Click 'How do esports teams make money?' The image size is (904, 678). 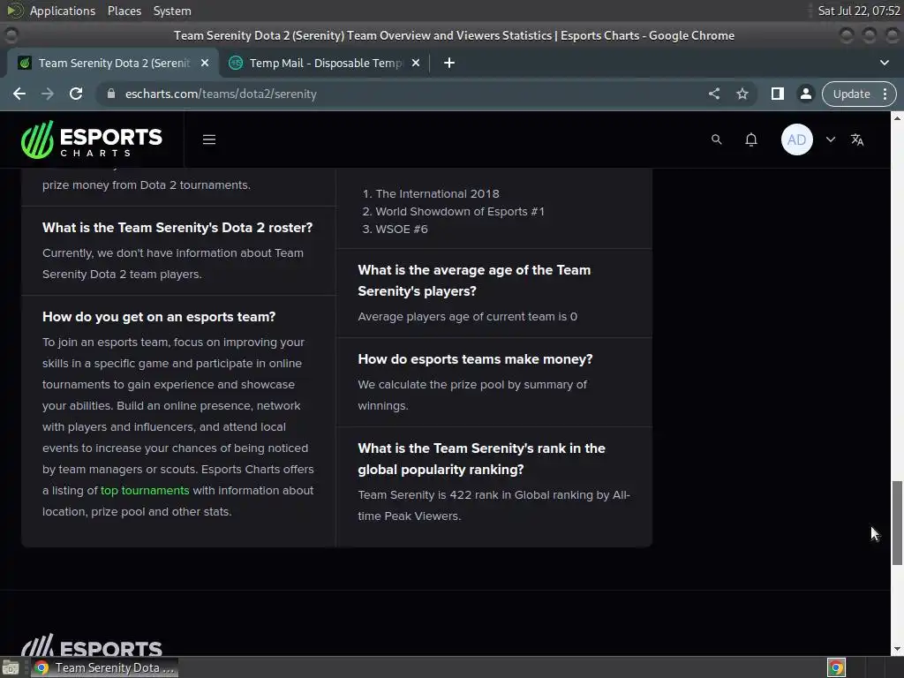(475, 359)
